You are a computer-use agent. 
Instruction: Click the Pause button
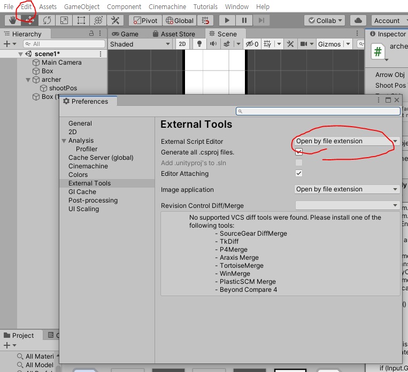click(x=244, y=20)
